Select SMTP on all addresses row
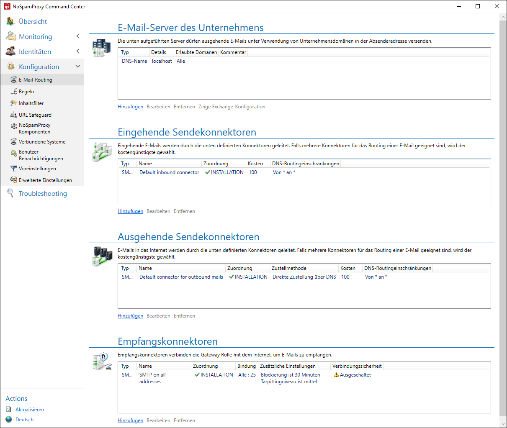The width and height of the screenshot is (507, 428). (304, 378)
